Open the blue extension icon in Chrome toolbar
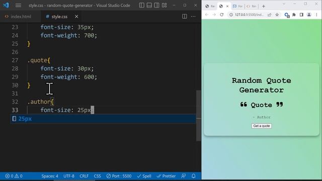322x181 pixels. [x=287, y=15]
